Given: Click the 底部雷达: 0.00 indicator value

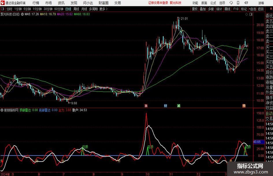Looking at the screenshot, I should coord(48,110).
